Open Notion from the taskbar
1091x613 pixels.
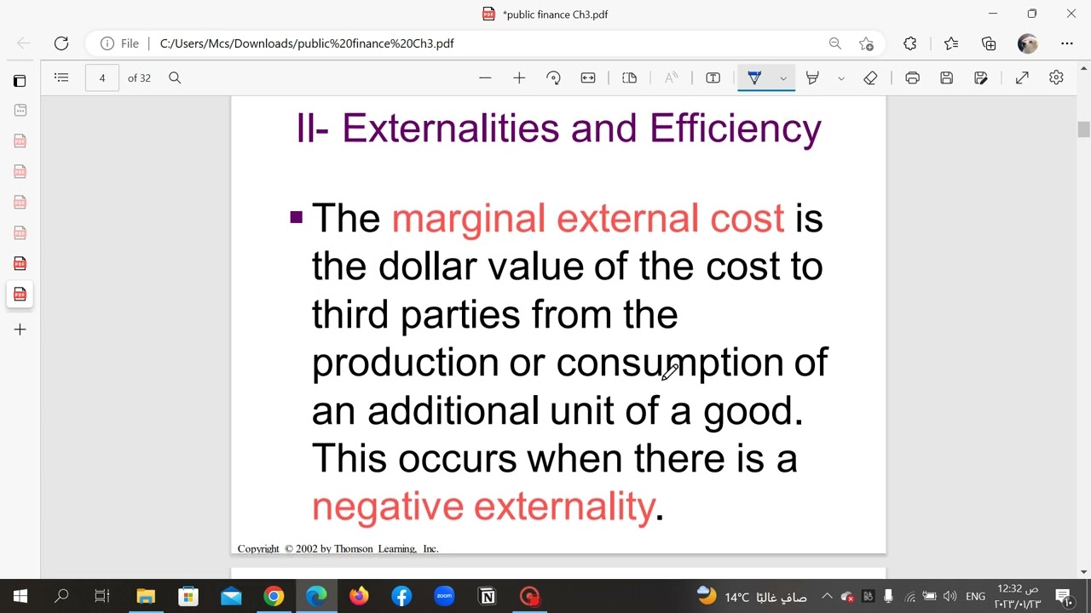487,596
